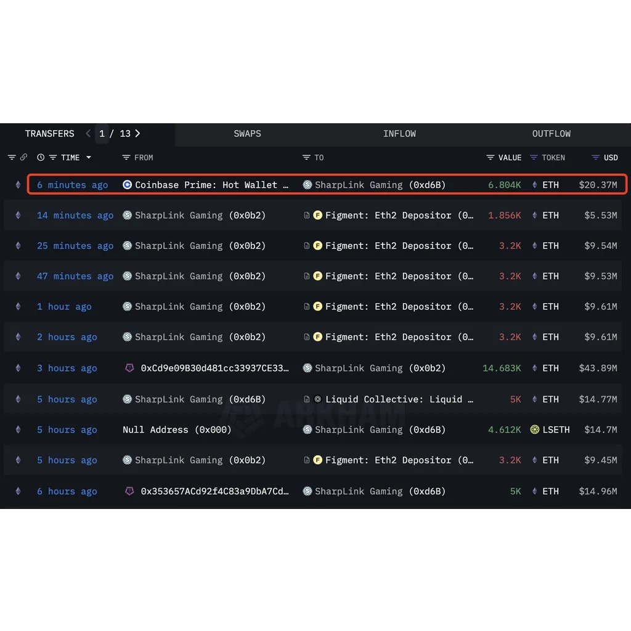The width and height of the screenshot is (631, 631).
Task: Click ETH token icon in the $14.96M row
Action: 534,491
